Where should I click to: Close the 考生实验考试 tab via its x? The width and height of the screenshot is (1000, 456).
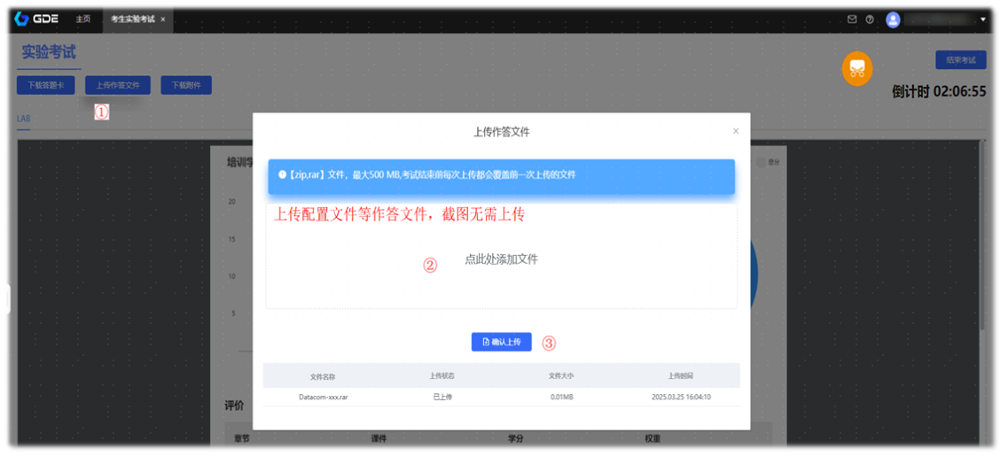[x=163, y=19]
